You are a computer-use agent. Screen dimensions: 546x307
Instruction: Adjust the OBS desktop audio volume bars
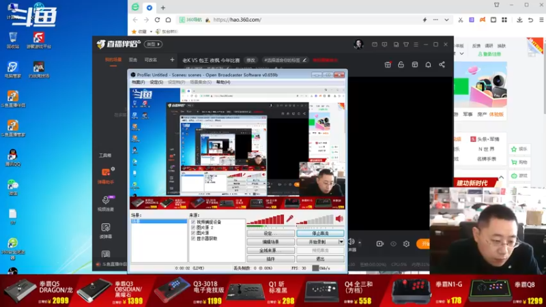click(x=315, y=219)
